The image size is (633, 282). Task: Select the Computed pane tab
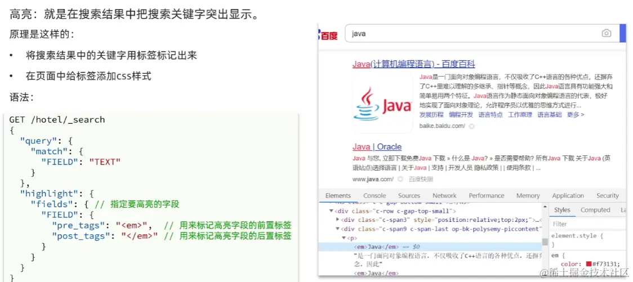595,210
